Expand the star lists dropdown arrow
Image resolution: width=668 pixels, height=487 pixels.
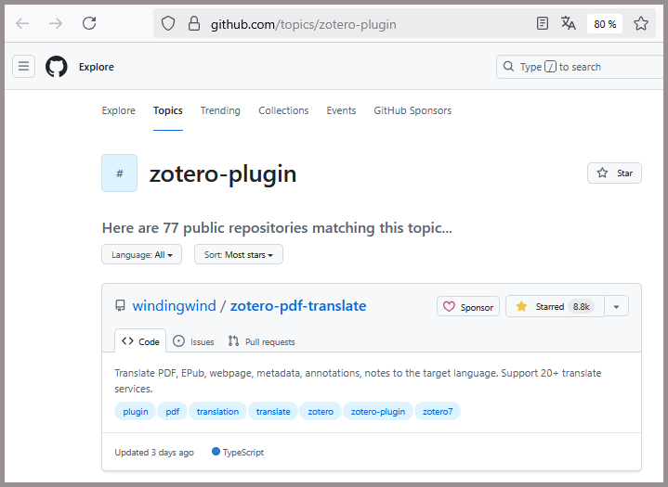pos(617,306)
